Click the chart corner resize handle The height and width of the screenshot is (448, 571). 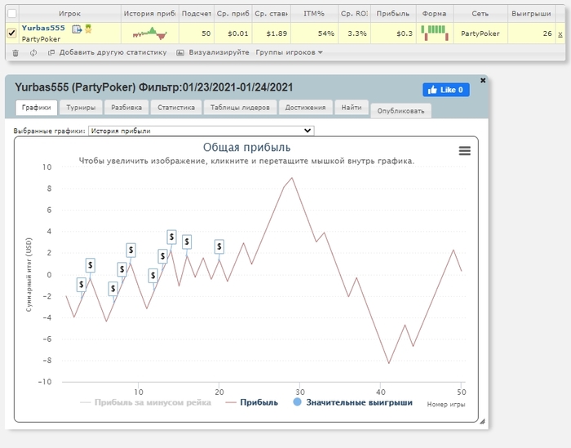482,421
